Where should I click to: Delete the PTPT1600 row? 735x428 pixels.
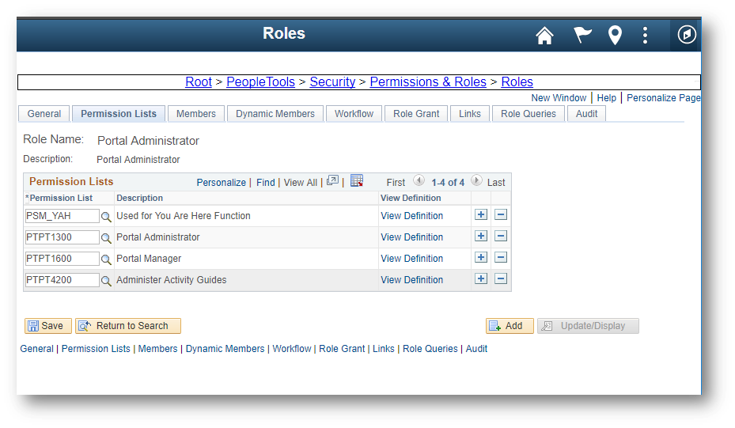click(501, 257)
